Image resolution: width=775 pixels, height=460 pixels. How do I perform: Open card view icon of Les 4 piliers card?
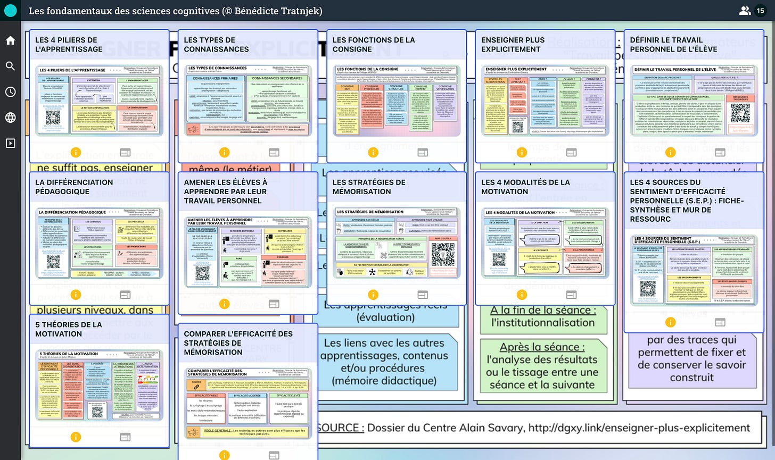pos(125,152)
